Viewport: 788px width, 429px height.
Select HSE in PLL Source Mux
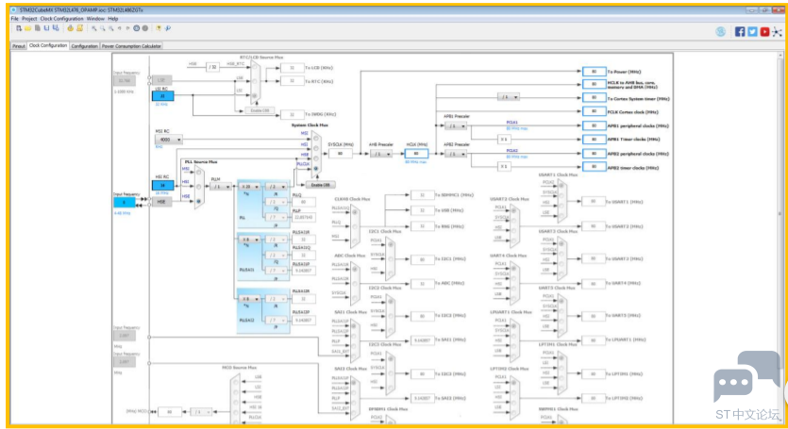tap(199, 202)
